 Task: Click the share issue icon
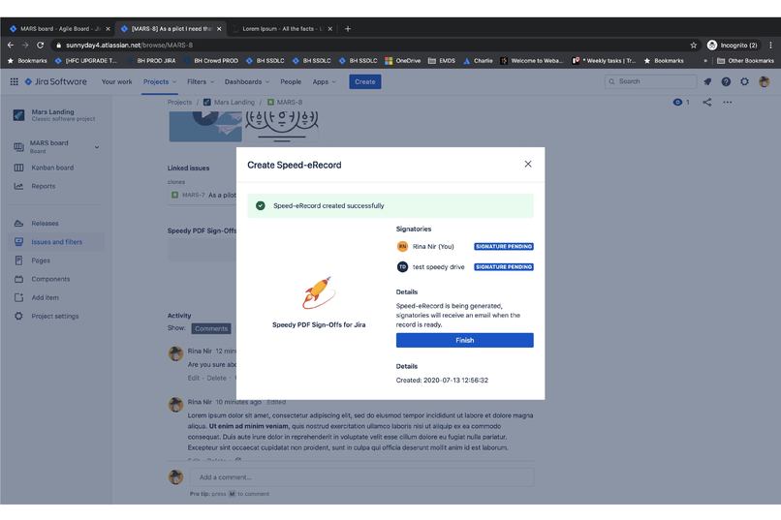[x=706, y=102]
